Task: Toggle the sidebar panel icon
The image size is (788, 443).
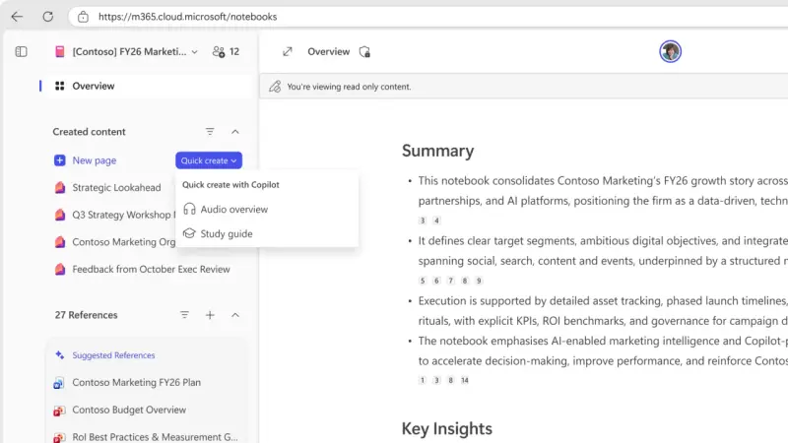Action: pos(22,51)
